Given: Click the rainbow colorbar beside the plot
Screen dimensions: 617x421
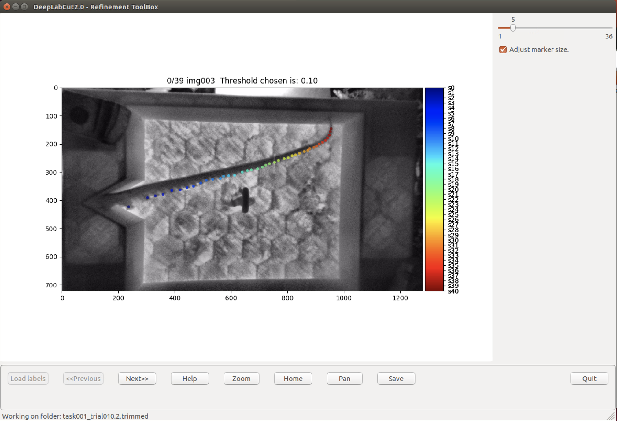Looking at the screenshot, I should click(x=434, y=189).
